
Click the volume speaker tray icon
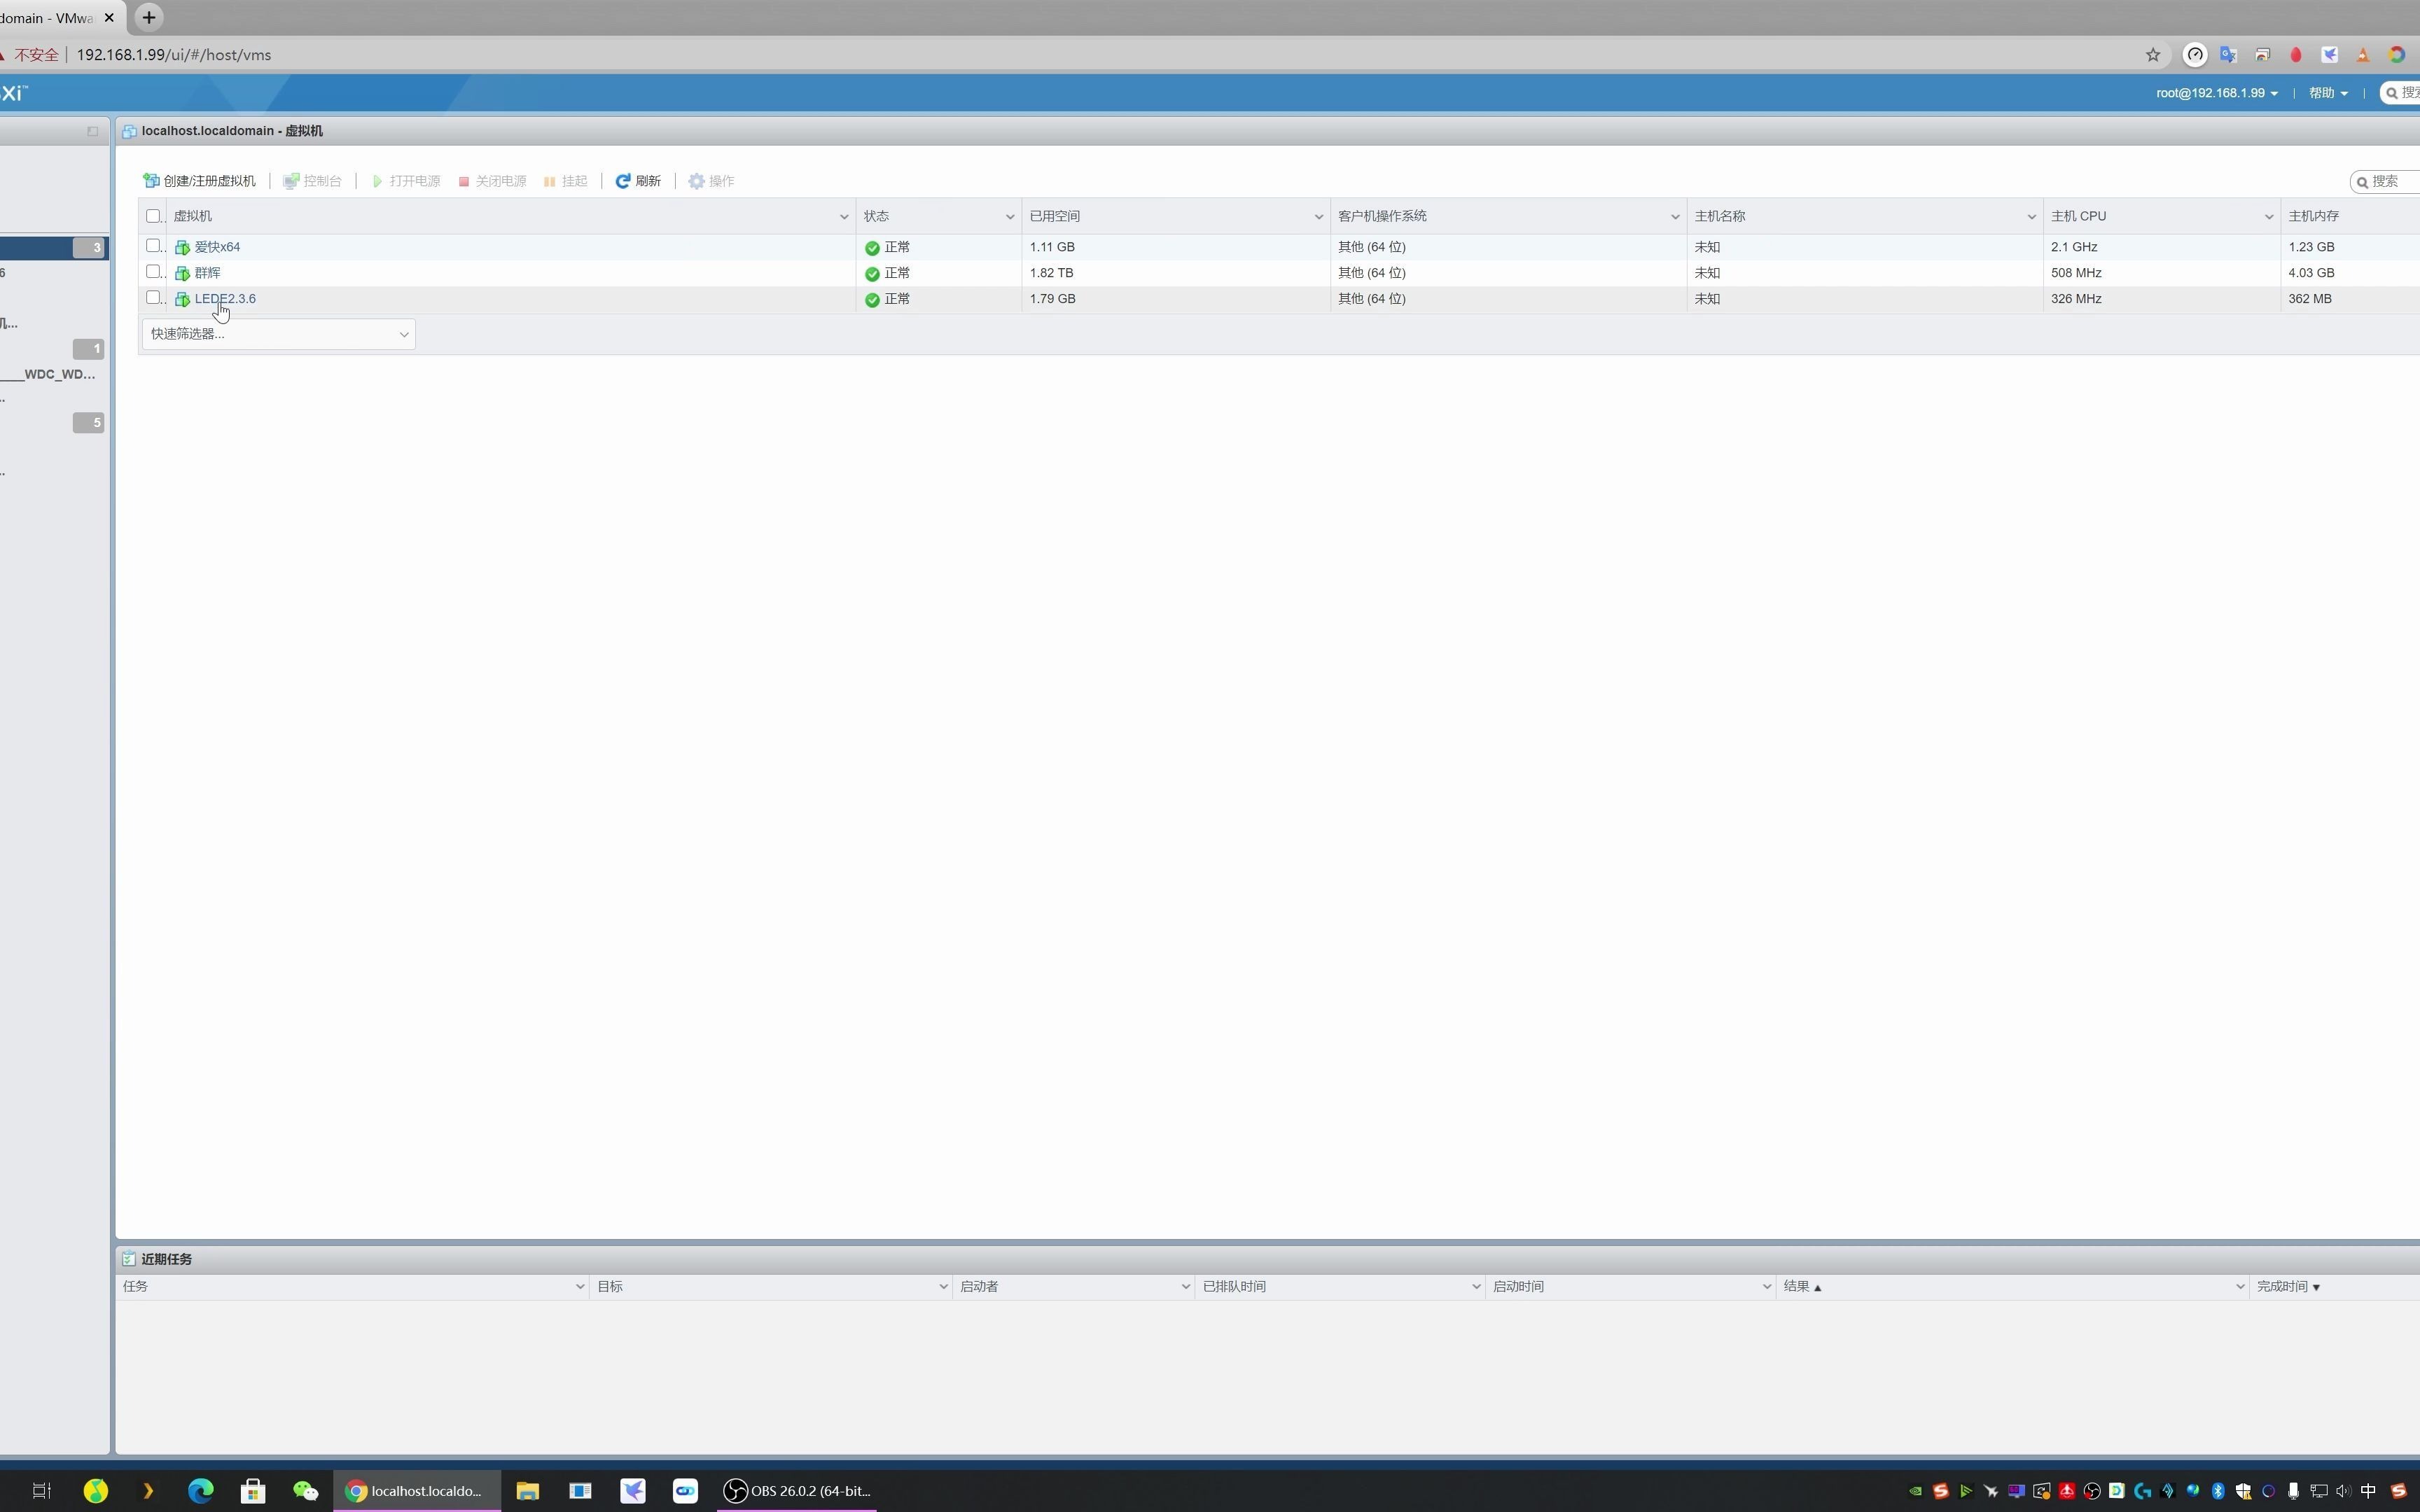coord(2343,1491)
